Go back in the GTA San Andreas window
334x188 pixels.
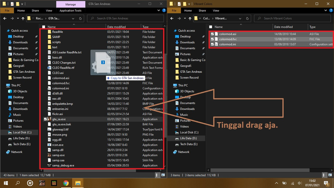pyautogui.click(x=5, y=19)
